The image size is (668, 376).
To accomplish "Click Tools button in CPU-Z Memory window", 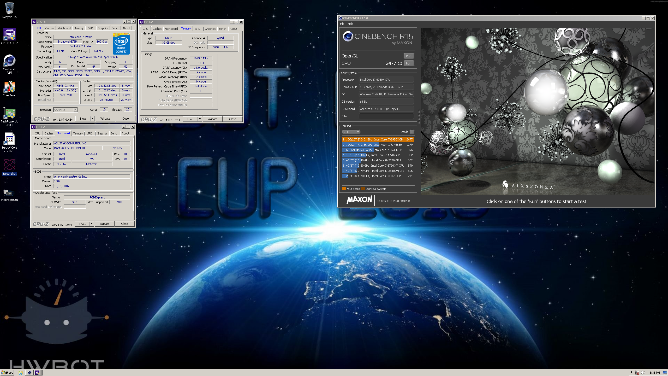I will (x=190, y=119).
